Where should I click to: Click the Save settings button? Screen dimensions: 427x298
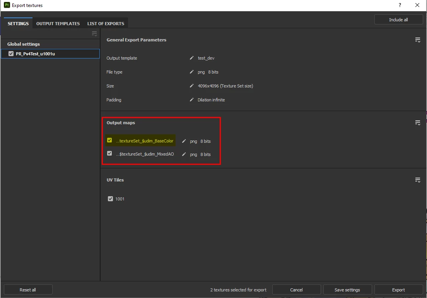(347, 290)
